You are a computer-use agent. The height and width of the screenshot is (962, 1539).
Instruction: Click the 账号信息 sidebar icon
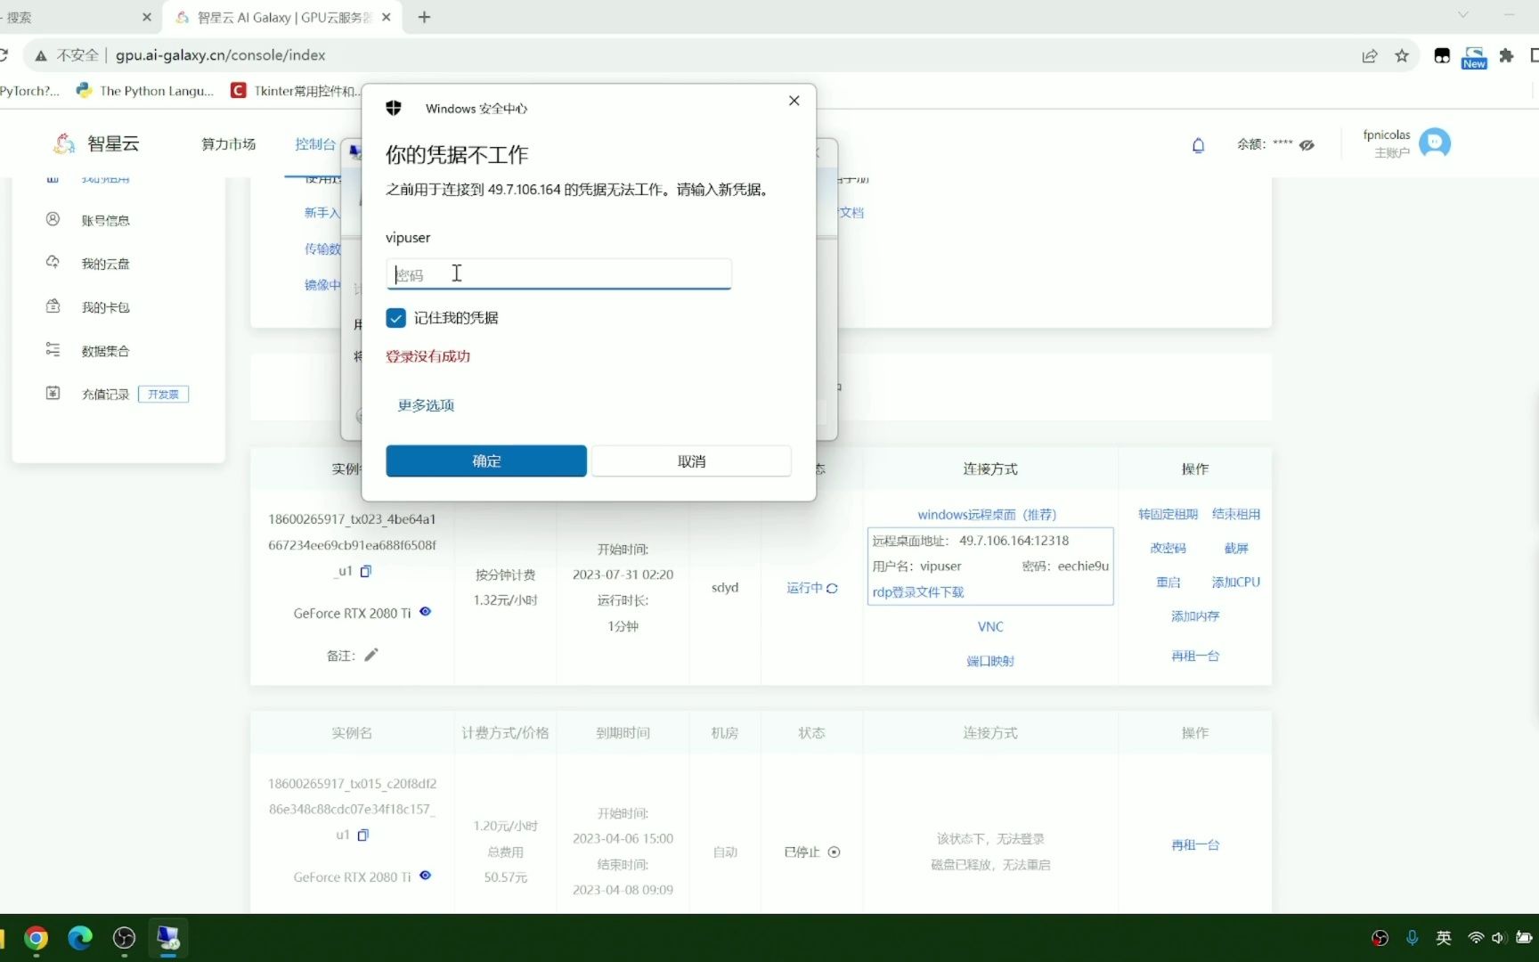53,219
